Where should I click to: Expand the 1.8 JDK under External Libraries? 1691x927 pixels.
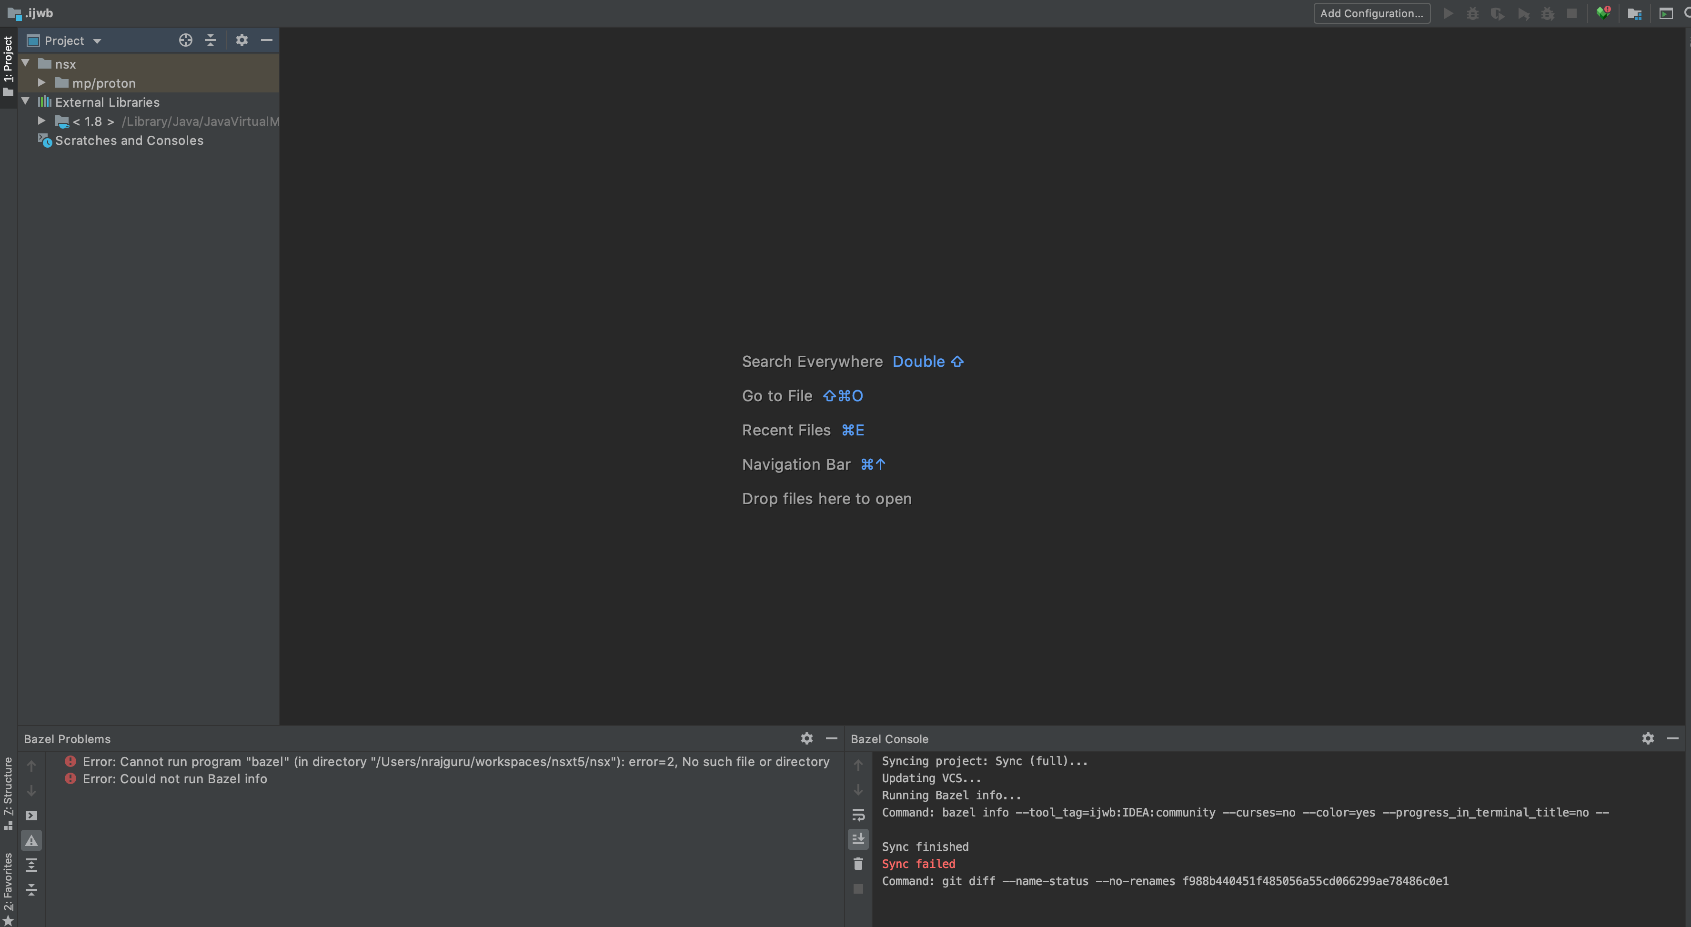[41, 120]
